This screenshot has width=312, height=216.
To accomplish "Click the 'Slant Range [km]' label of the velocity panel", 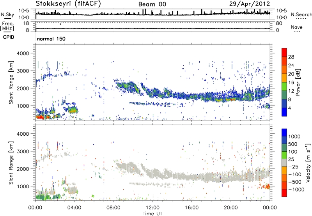I will click(11, 163).
